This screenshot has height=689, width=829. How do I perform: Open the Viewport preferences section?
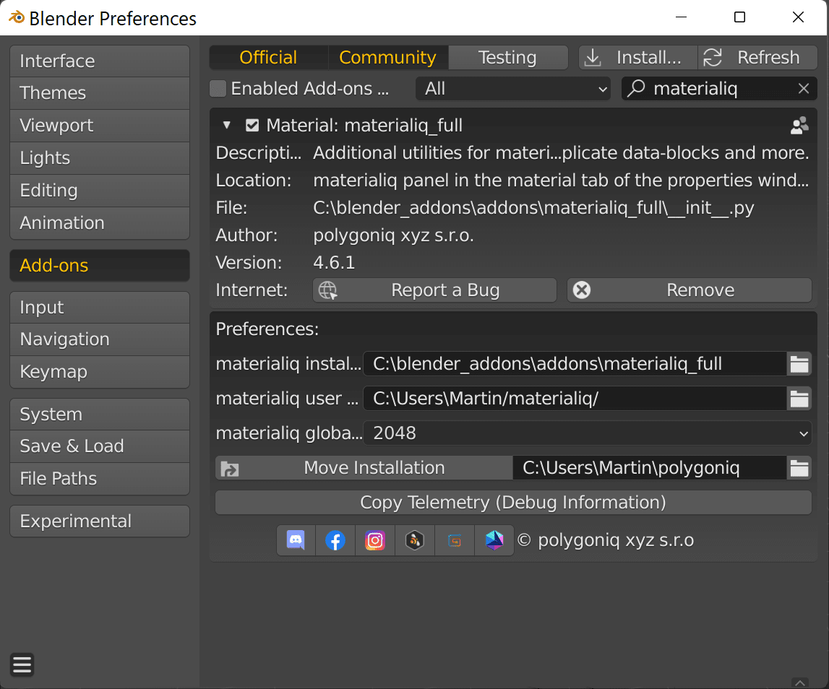(x=100, y=126)
